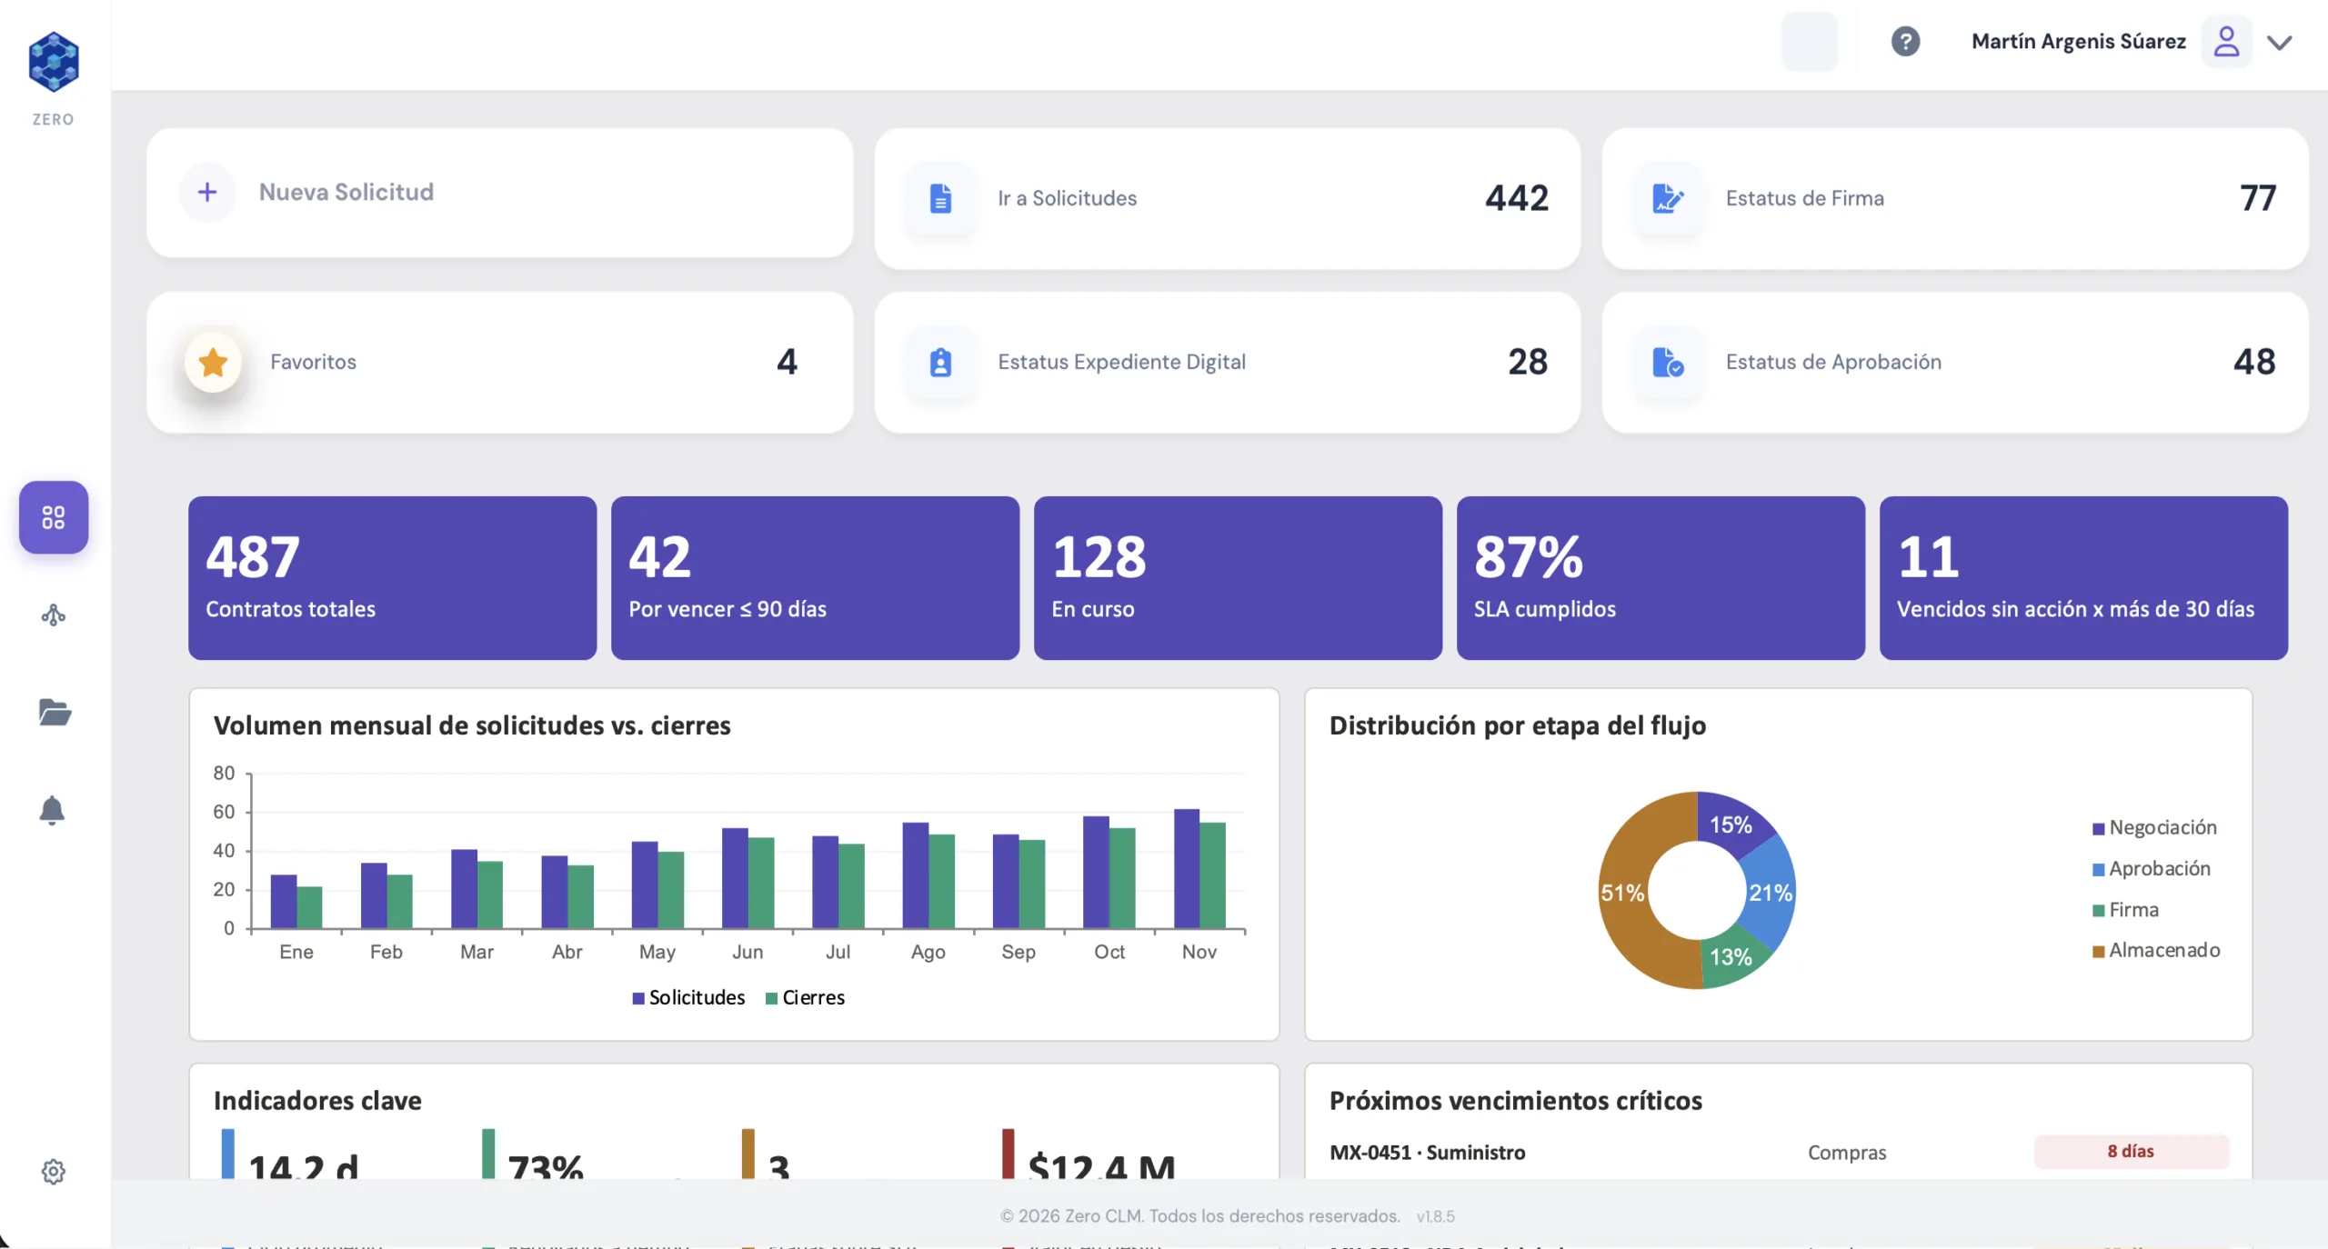Click the star icon in Favoritos
This screenshot has width=2328, height=1249.
[213, 362]
